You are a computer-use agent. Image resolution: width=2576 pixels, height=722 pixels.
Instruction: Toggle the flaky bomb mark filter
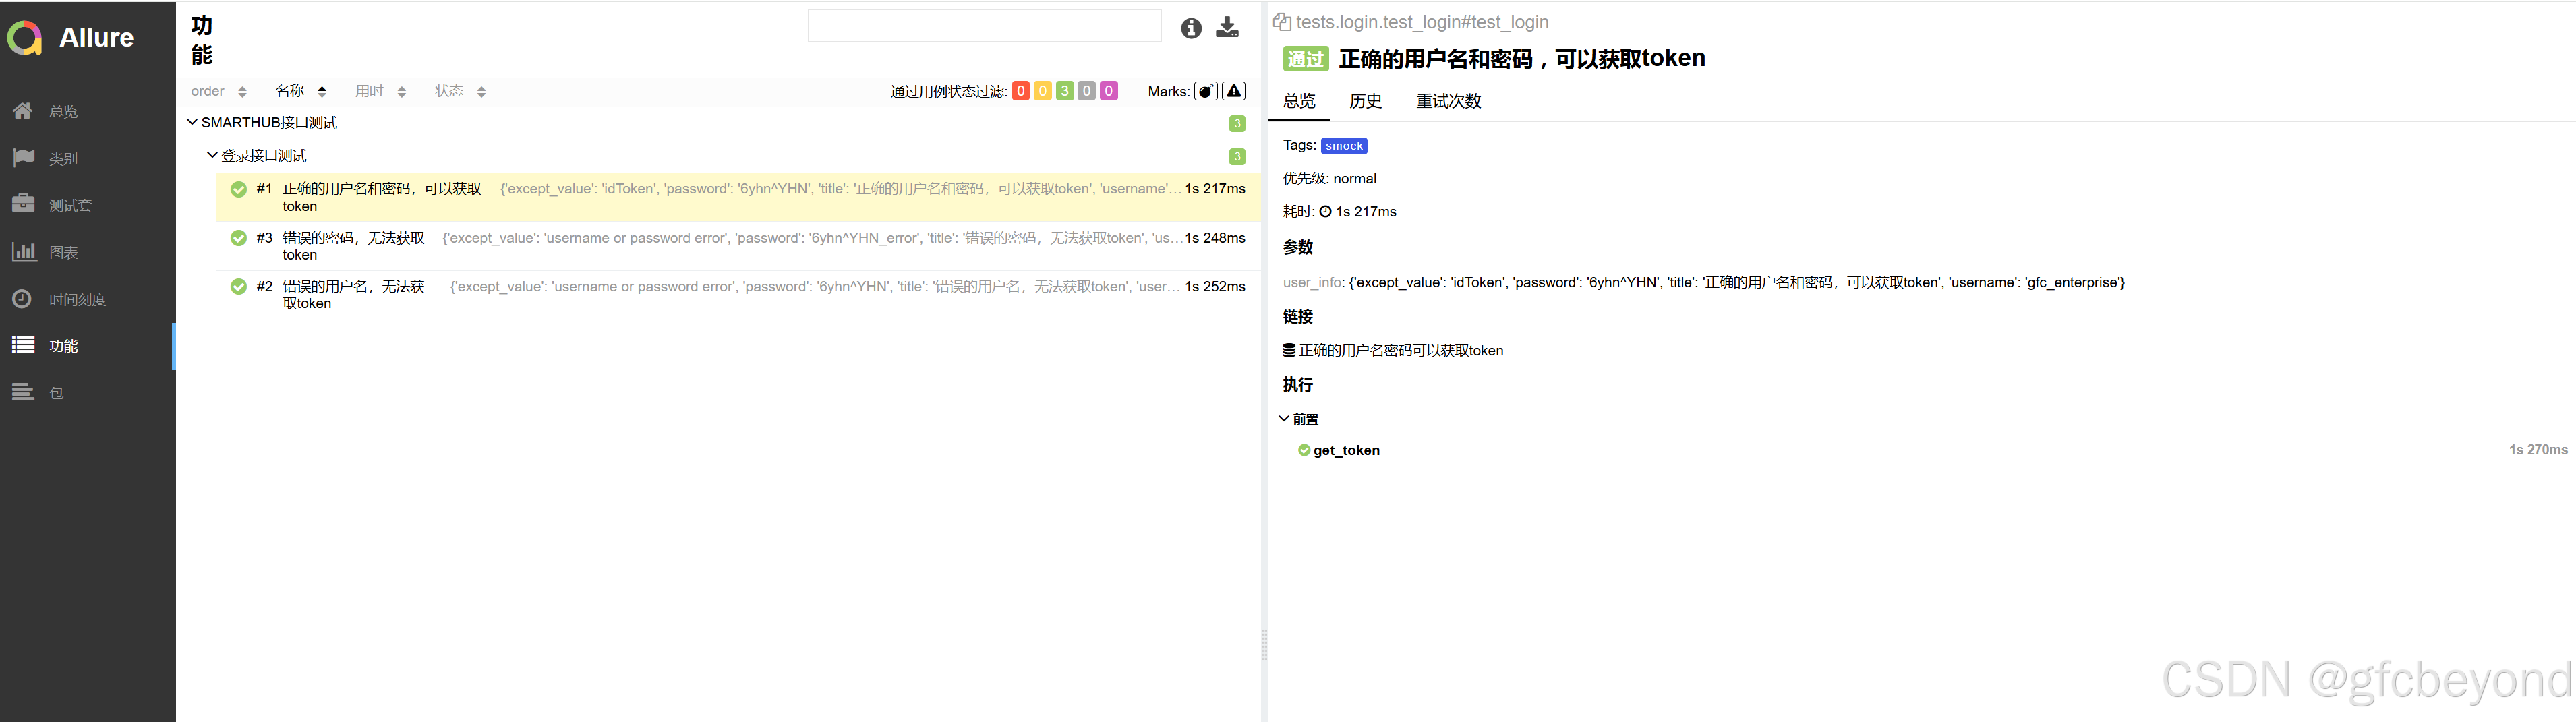click(x=1206, y=91)
